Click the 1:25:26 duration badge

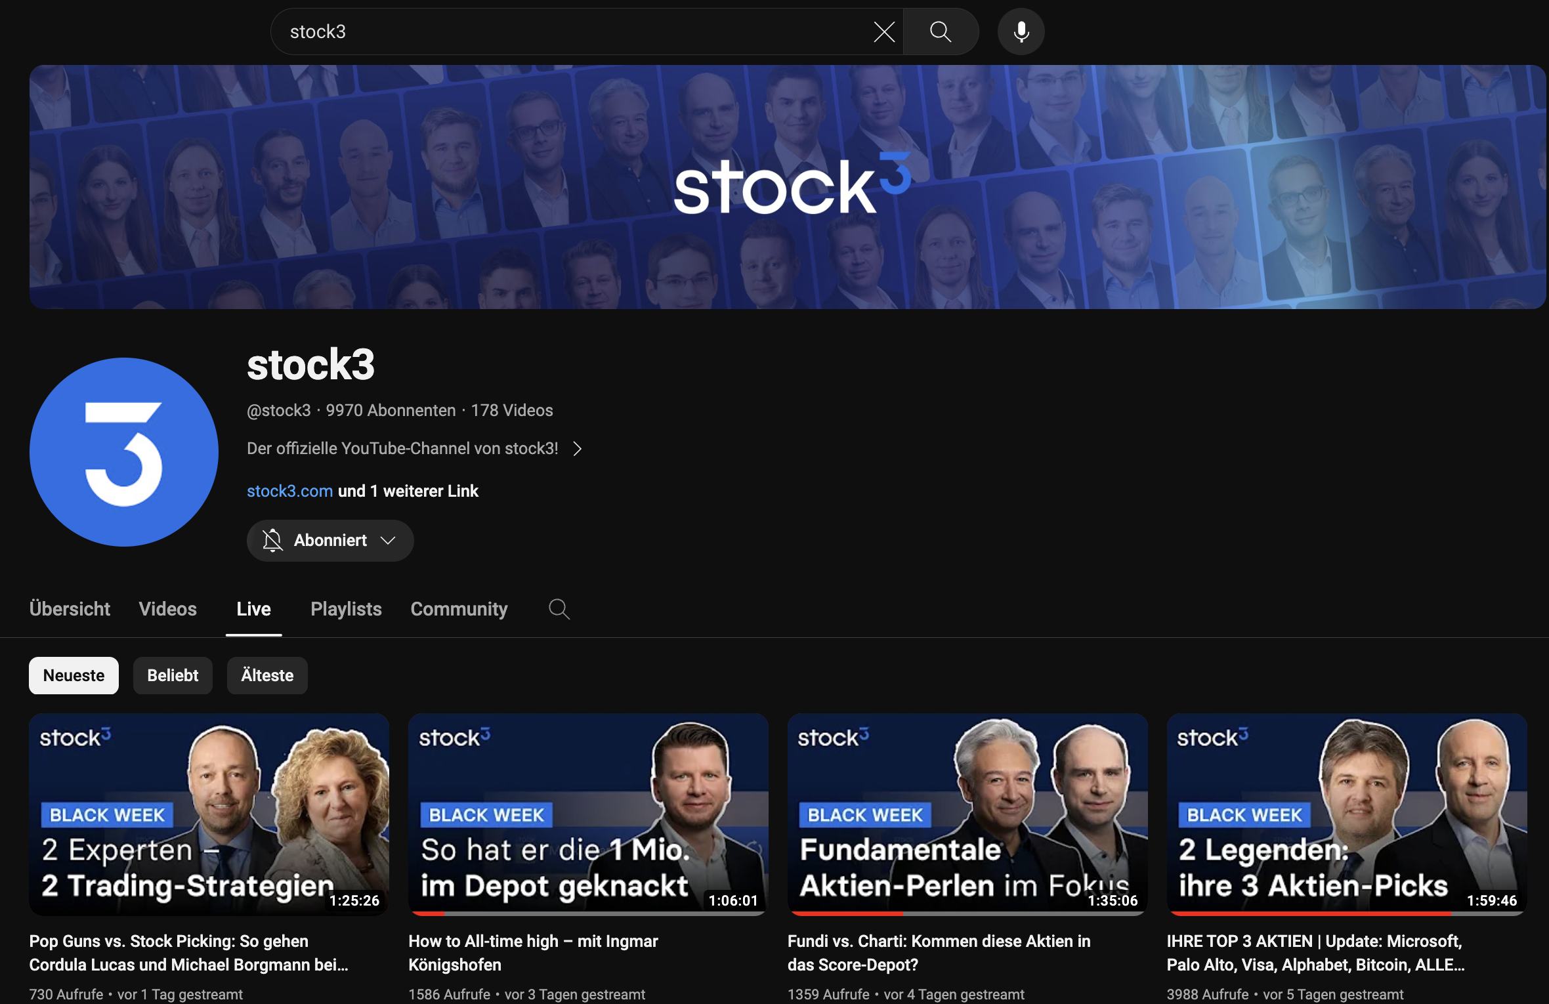click(x=354, y=900)
